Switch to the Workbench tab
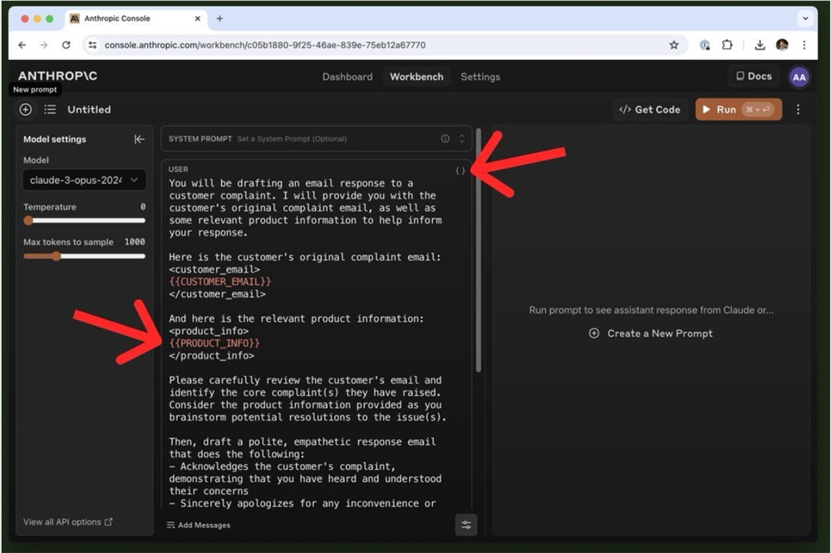Screen dimensions: 831x553 coord(416,77)
